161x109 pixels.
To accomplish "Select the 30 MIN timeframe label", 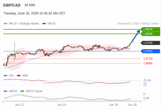I will pyautogui.click(x=30, y=5).
